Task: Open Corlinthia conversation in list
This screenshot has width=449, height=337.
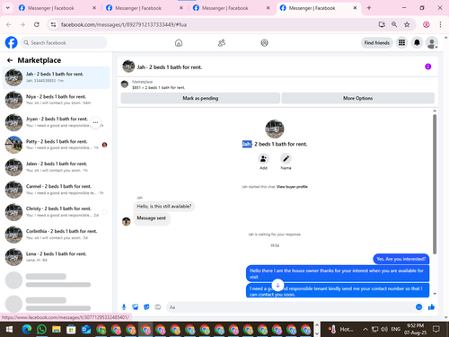Action: click(57, 235)
